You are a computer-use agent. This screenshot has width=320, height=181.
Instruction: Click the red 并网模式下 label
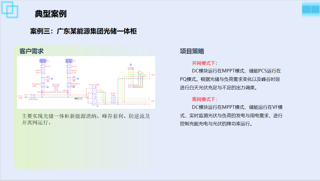(204, 63)
